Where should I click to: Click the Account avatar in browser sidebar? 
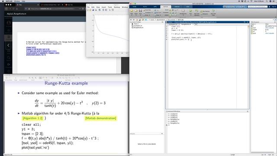[9, 23]
